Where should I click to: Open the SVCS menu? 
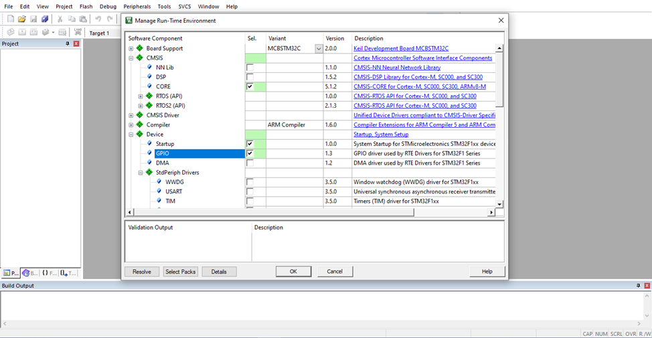[185, 6]
